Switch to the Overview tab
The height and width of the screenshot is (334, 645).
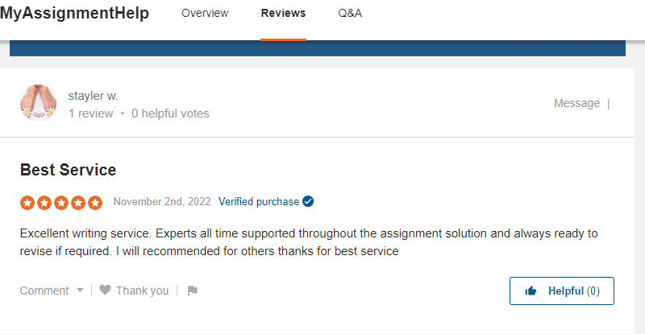205,13
